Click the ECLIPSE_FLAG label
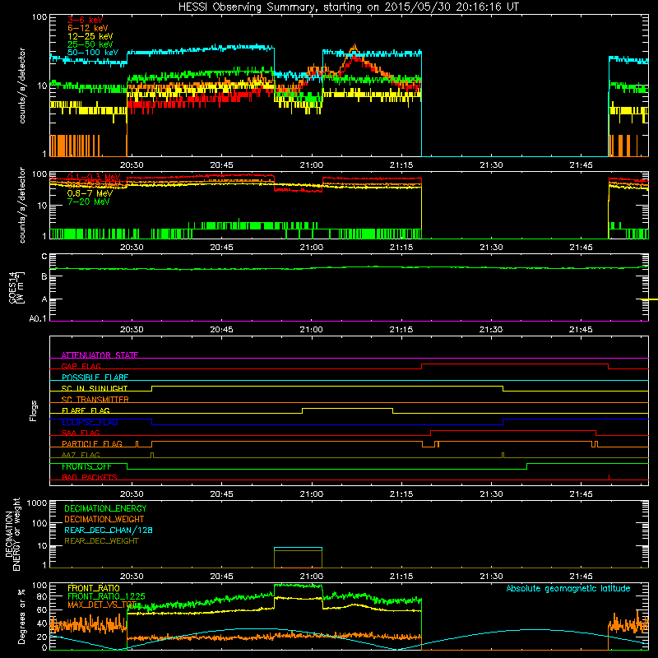 pos(90,422)
